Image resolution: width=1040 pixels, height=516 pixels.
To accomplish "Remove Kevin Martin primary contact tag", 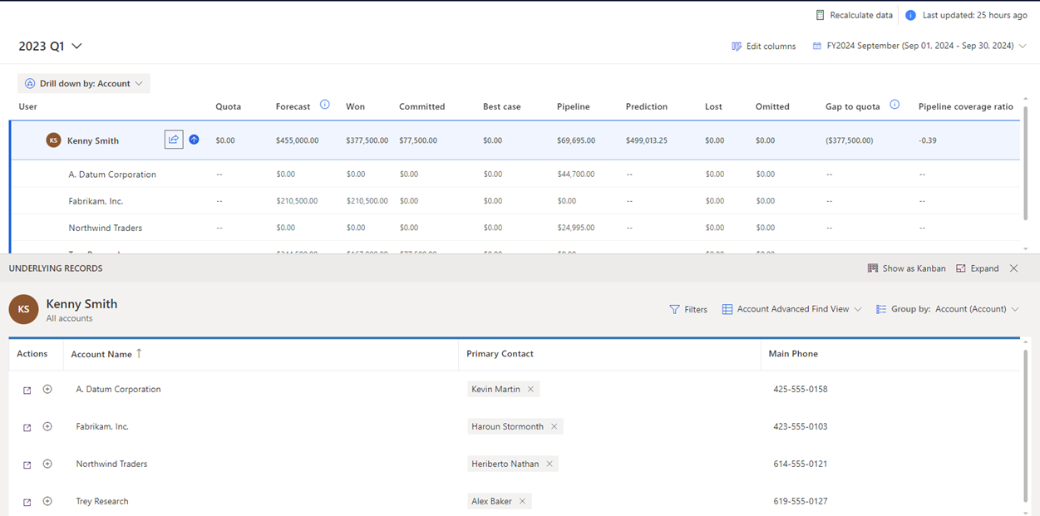I will [530, 389].
